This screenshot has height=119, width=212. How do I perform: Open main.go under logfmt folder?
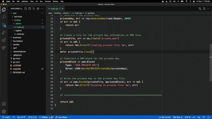(x=21, y=34)
